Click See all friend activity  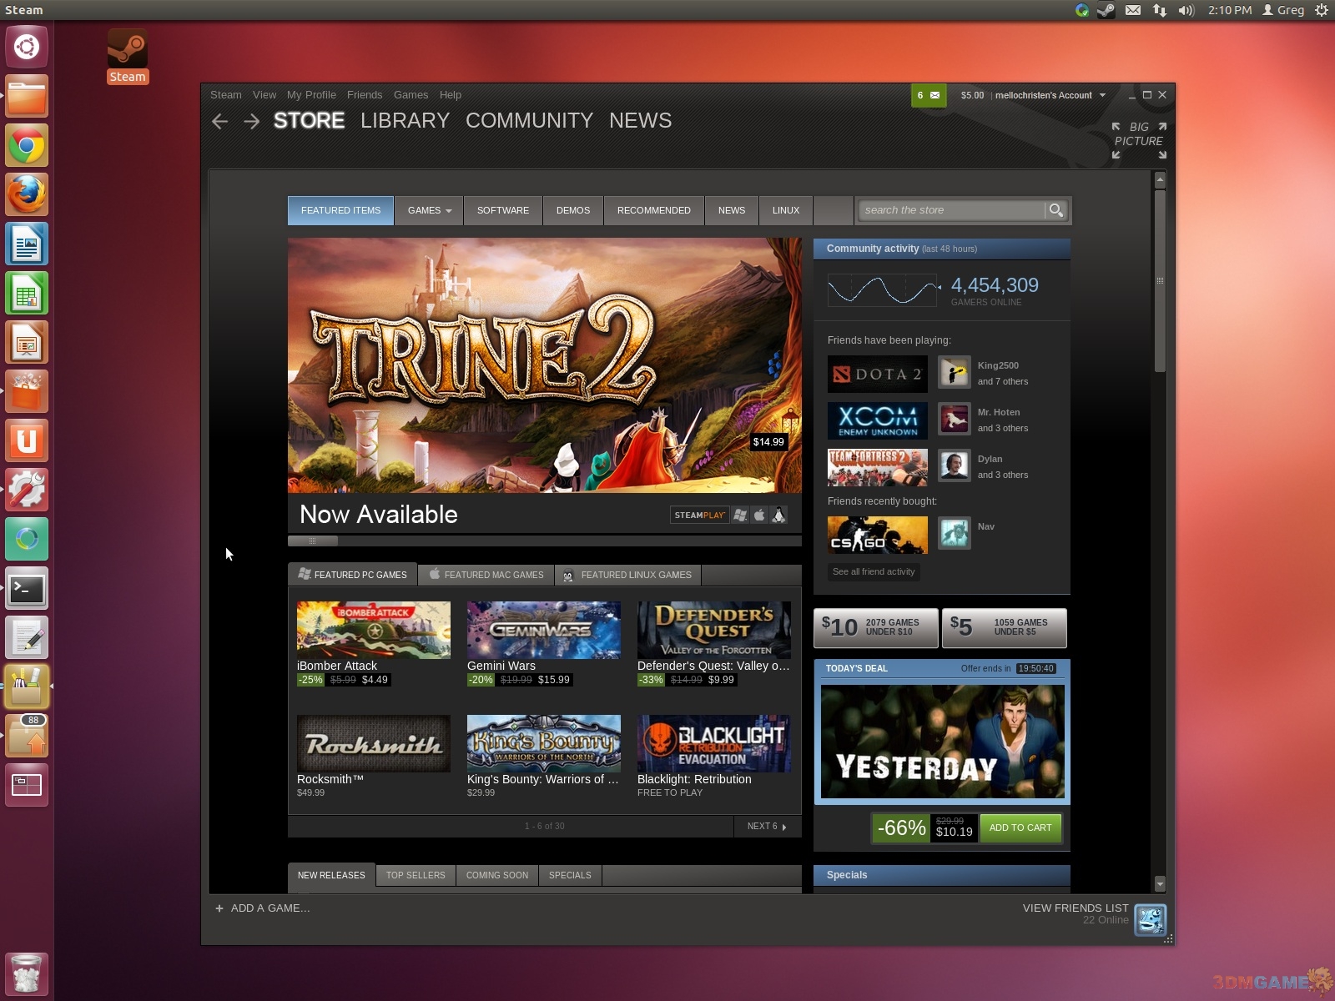tap(874, 571)
